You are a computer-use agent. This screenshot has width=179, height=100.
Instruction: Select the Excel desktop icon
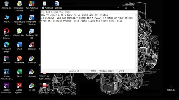click(x=19, y=73)
